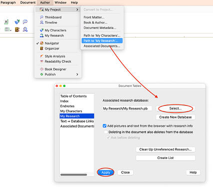This screenshot has height=187, width=213.
Task: Select Associated Documents in the dialog list
Action: [77, 126]
